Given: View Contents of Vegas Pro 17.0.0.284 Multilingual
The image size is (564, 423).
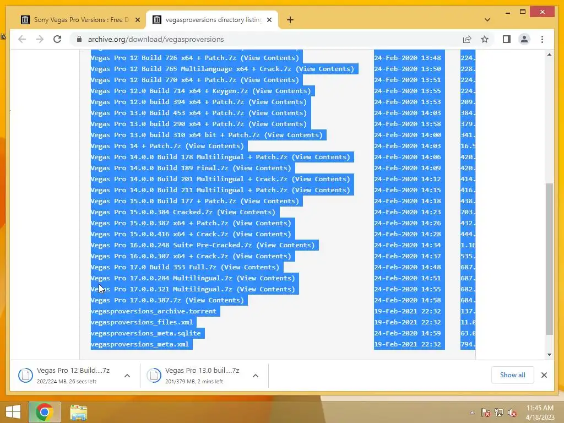Looking at the screenshot, I should 266,278.
